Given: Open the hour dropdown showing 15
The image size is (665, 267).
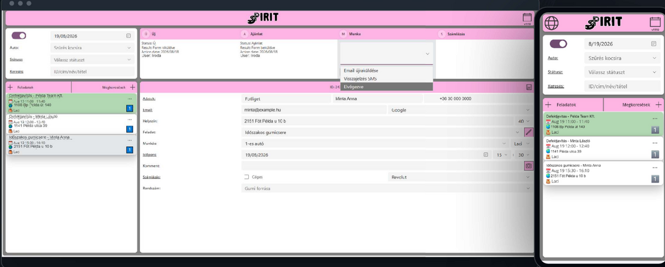Looking at the screenshot, I should [x=503, y=155].
